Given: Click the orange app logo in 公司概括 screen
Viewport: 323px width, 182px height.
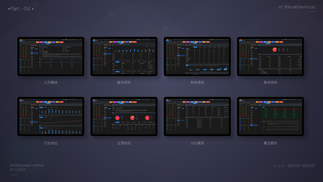Looking at the screenshot, I should click(x=20, y=39).
